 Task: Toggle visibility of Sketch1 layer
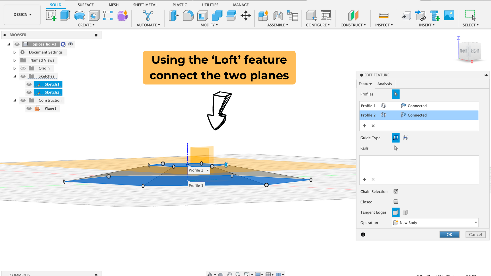click(x=29, y=84)
